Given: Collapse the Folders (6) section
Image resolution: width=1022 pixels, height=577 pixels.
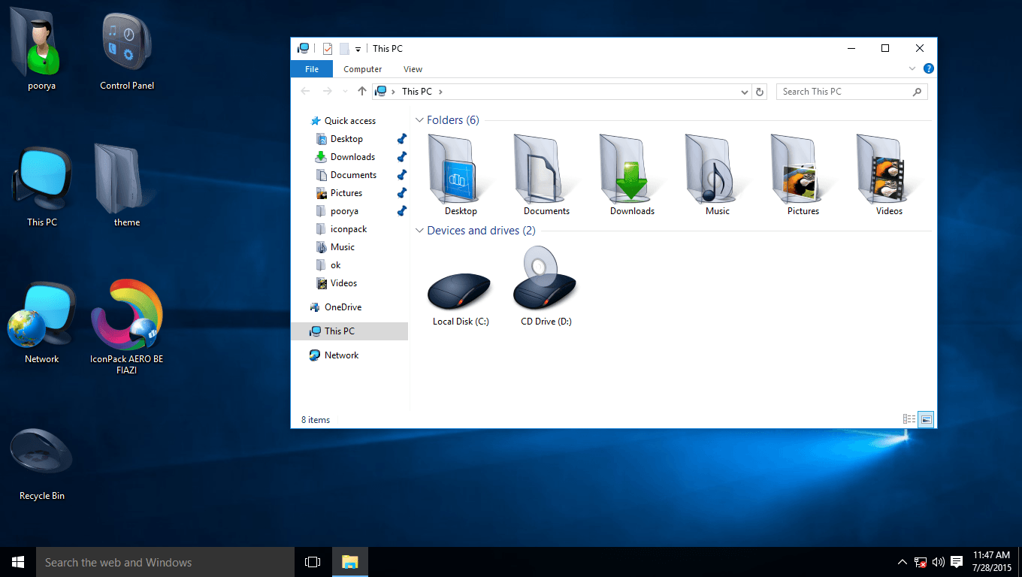Looking at the screenshot, I should pos(419,119).
